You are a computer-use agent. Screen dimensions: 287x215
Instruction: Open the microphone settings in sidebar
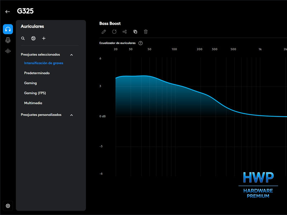(8, 40)
